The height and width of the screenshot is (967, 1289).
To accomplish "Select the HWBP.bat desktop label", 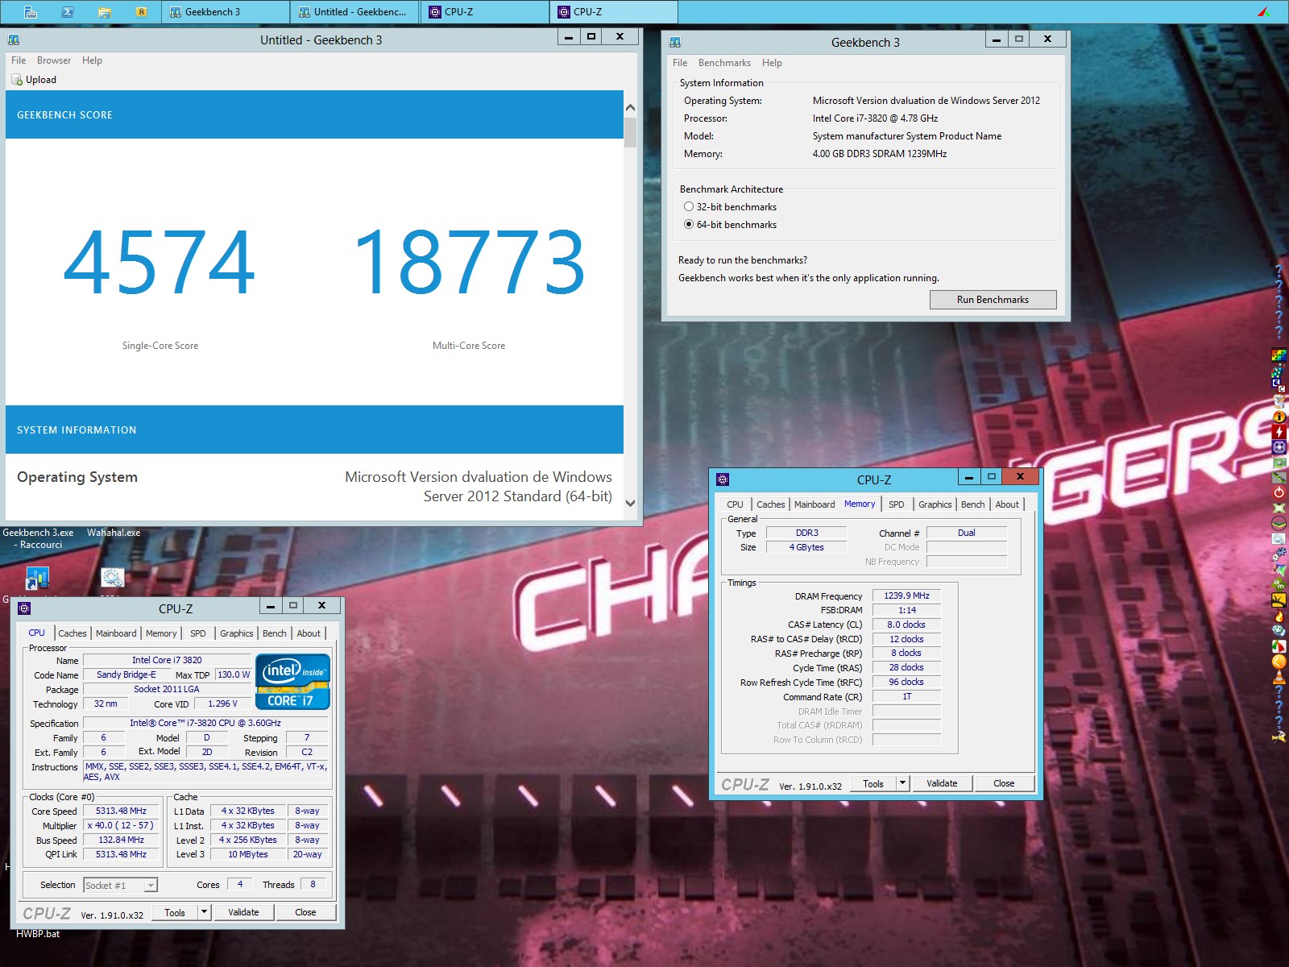I will click(38, 934).
